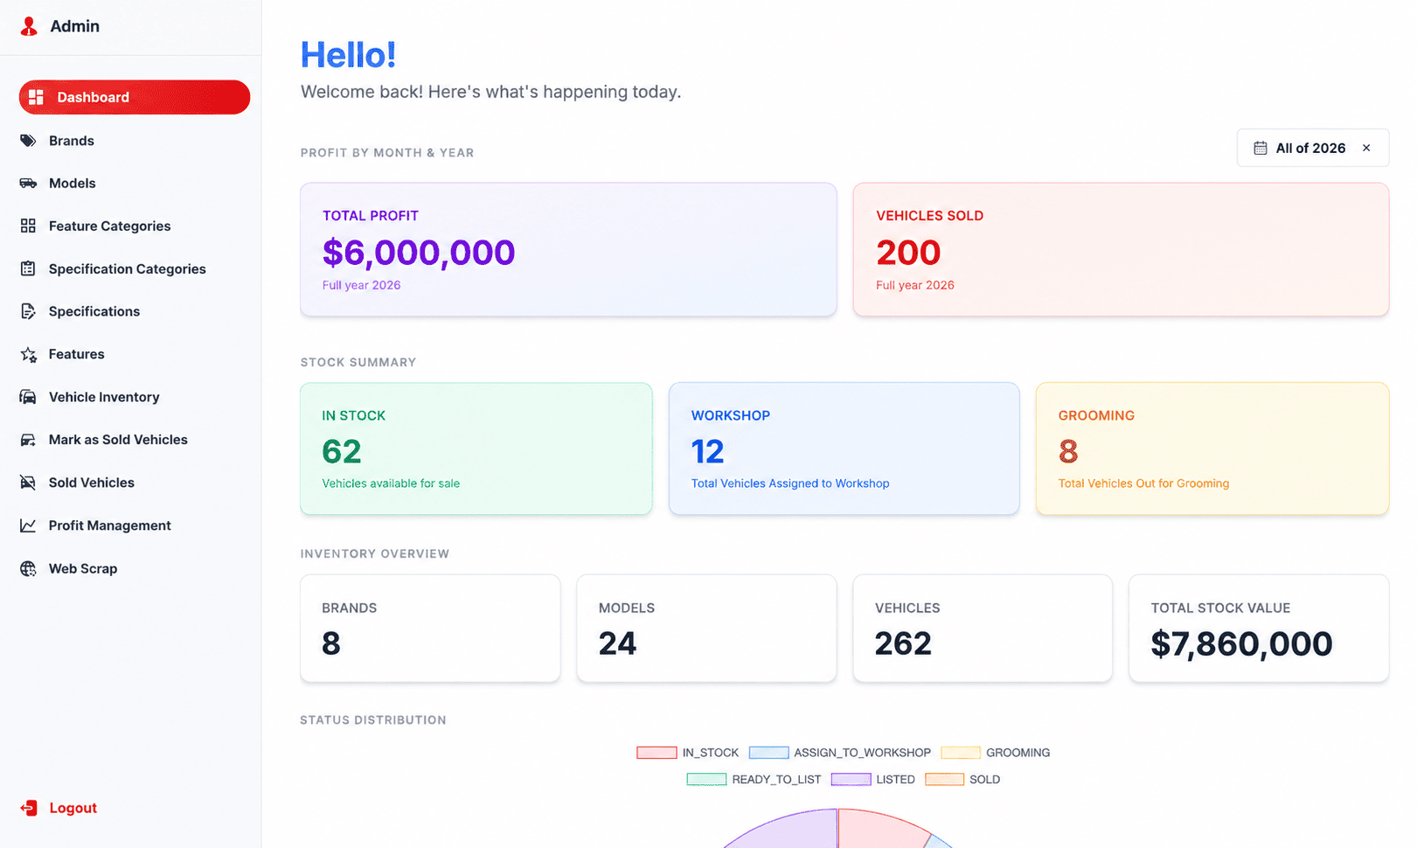This screenshot has height=848, width=1417.
Task: Toggle READY_TO_LIST legend swatch
Action: (x=706, y=780)
